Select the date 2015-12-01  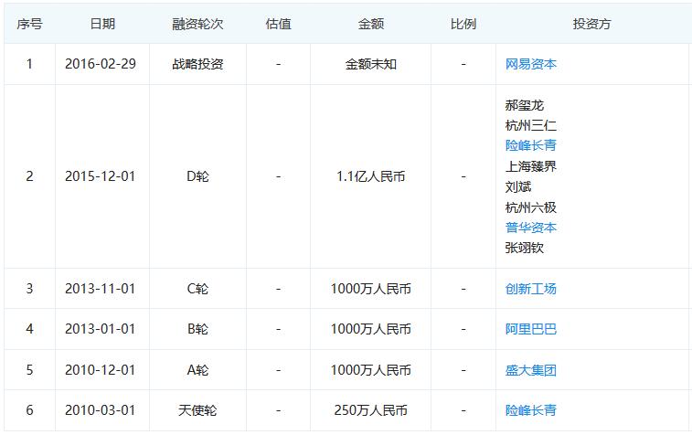click(x=101, y=176)
